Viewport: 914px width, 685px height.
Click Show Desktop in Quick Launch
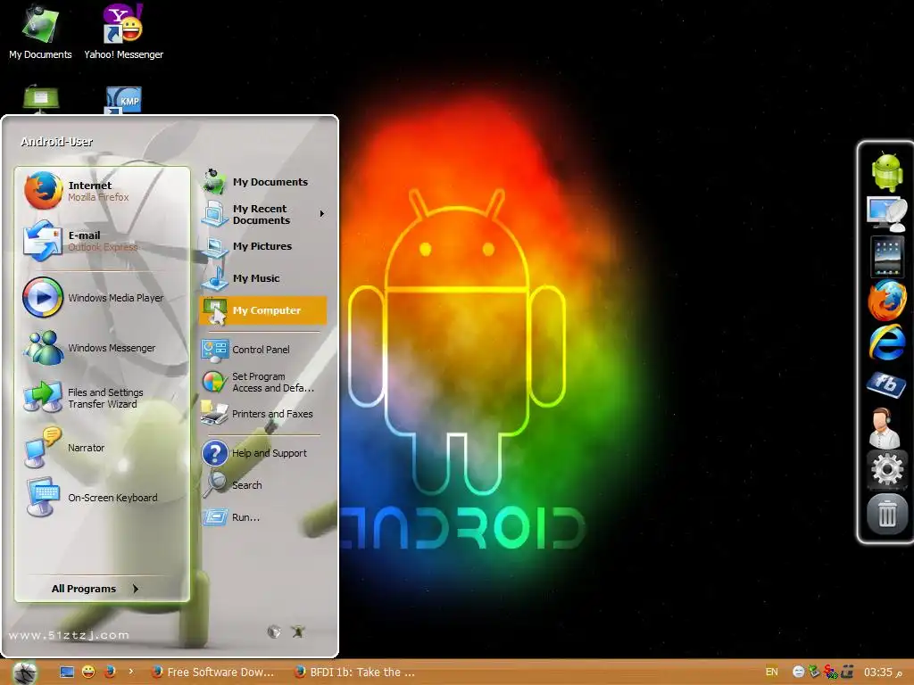(x=67, y=673)
